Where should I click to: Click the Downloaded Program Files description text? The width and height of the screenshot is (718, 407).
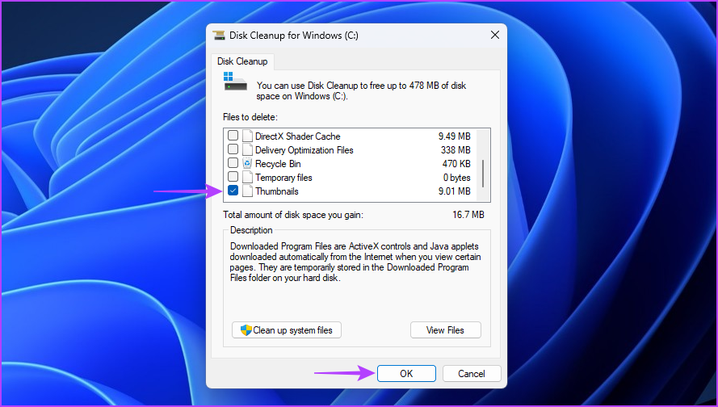coord(355,262)
